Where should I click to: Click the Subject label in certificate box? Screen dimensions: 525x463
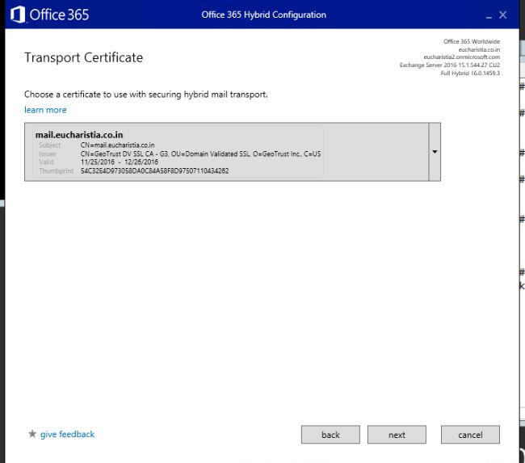[49, 145]
